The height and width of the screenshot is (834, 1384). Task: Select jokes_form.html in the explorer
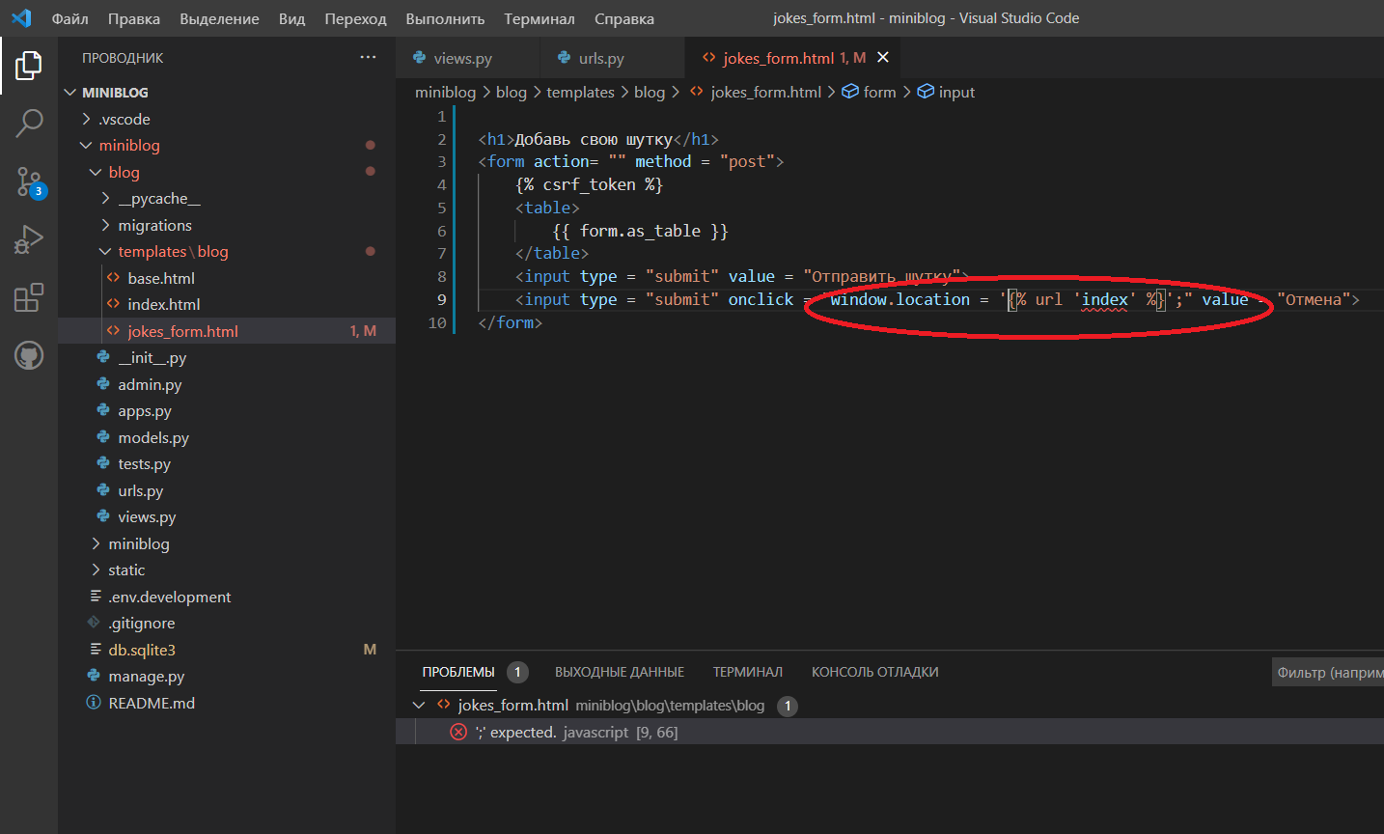[227, 331]
